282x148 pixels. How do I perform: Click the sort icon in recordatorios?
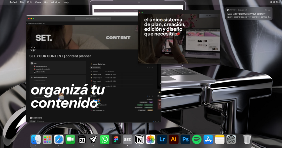click(x=150, y=68)
